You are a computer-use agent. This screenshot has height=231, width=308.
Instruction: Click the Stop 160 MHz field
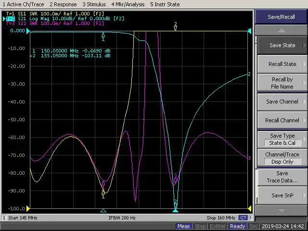(221, 218)
